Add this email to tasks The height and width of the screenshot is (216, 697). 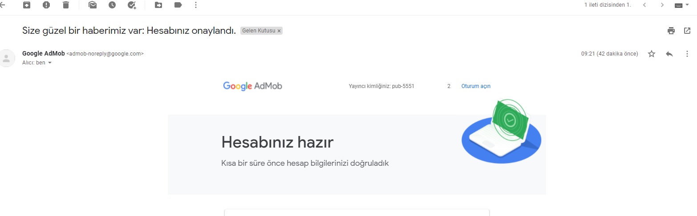(x=132, y=5)
